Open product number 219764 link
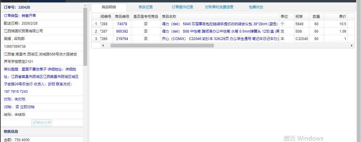This screenshot has height=142, width=361. 122,39
